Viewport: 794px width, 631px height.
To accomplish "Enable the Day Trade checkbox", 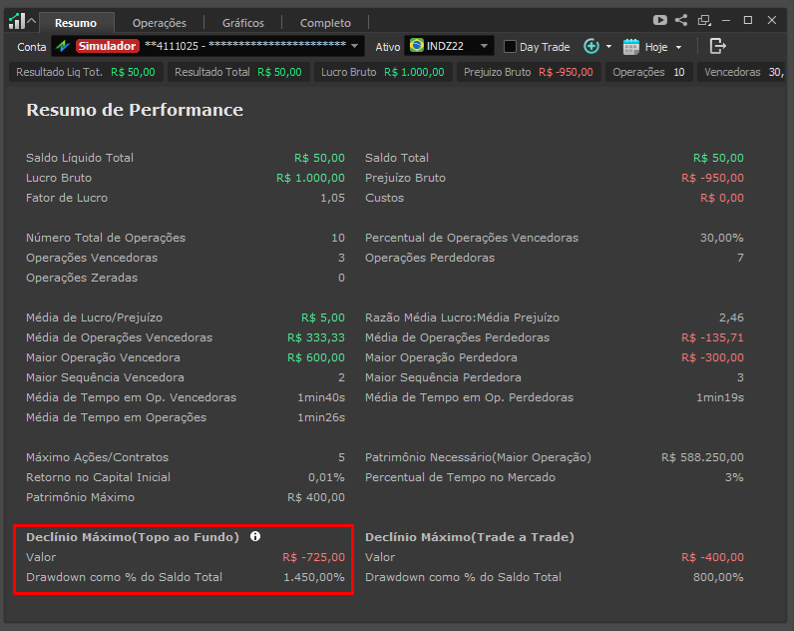I will (510, 47).
